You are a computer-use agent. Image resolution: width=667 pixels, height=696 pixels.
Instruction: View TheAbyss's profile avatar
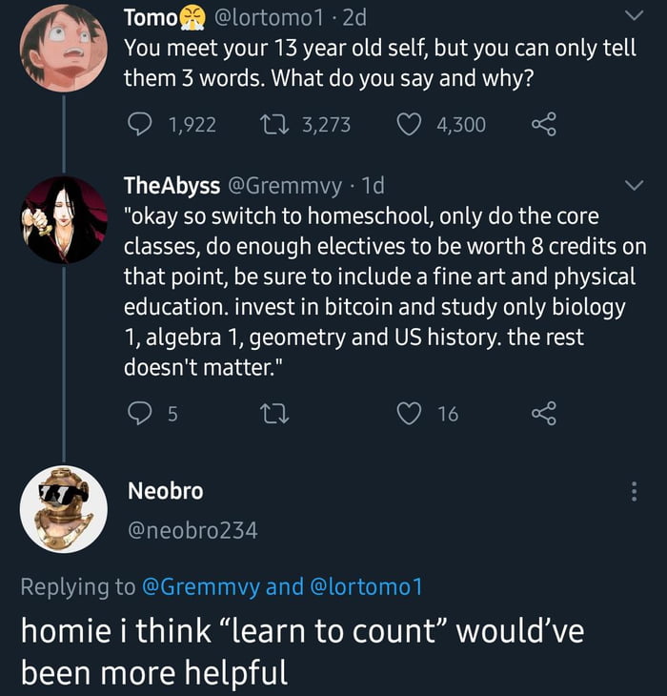click(63, 220)
